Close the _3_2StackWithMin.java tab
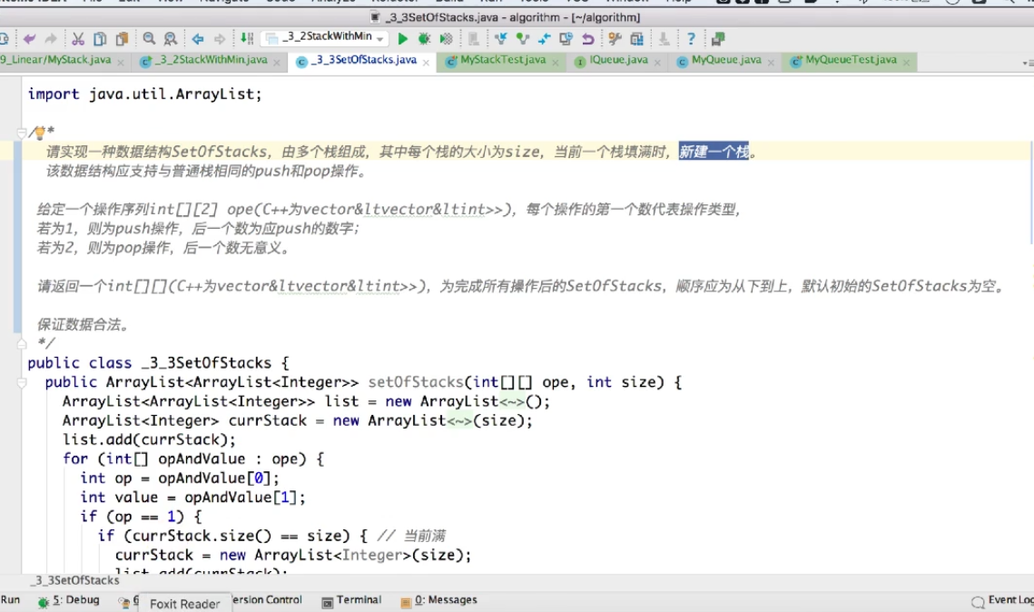The height and width of the screenshot is (612, 1034). pyautogui.click(x=277, y=63)
